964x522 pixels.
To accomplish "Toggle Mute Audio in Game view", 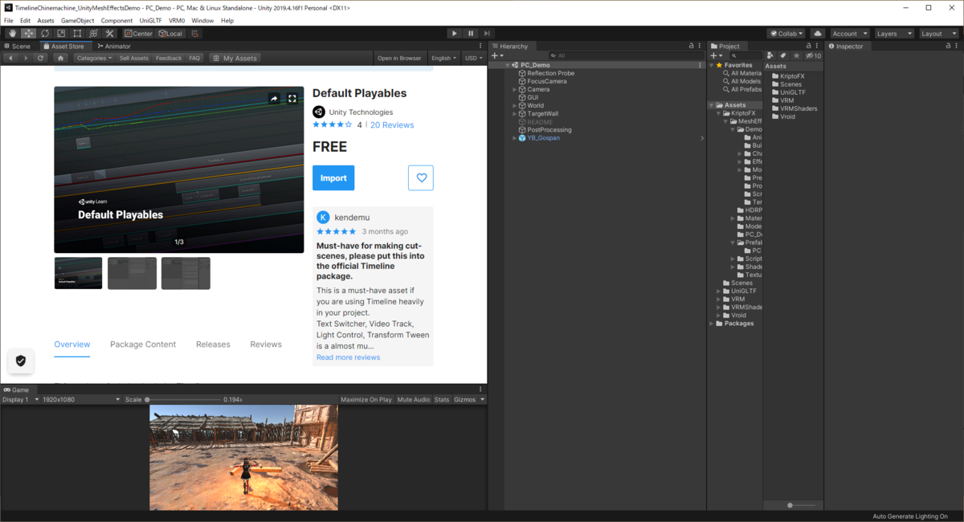I will click(x=414, y=399).
